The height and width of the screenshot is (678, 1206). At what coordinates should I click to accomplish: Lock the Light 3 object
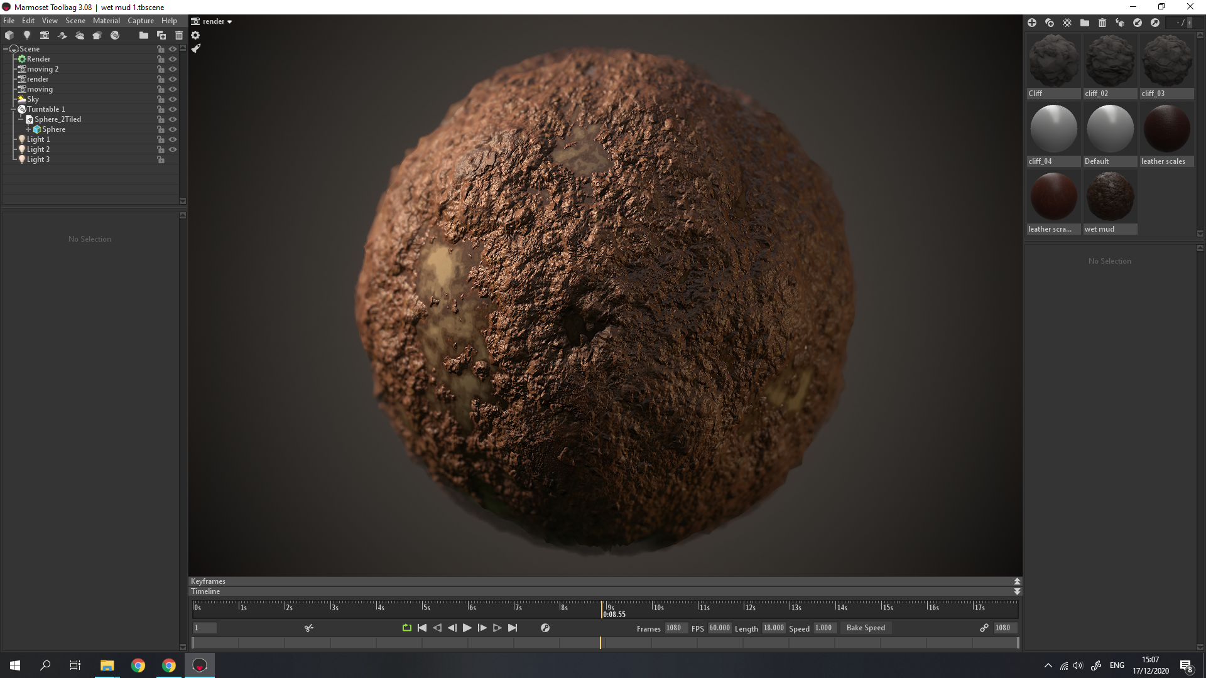[x=161, y=159]
